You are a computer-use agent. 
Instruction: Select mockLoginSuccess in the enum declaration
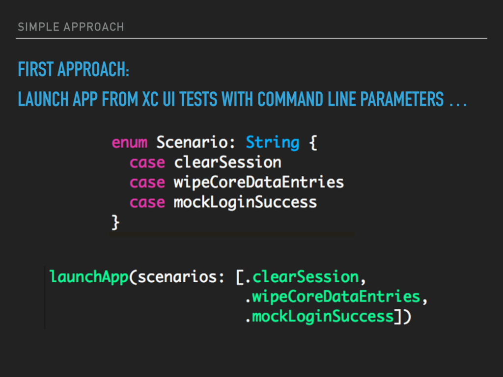[x=246, y=203]
